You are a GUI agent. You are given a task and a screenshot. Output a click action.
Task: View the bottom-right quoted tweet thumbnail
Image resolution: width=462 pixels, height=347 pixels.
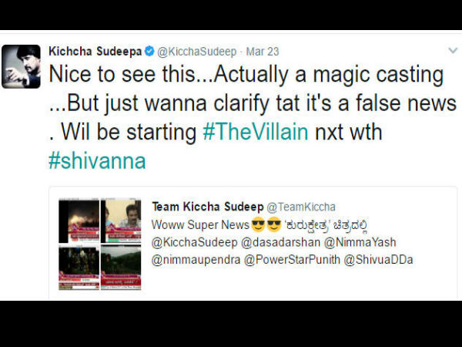click(121, 268)
